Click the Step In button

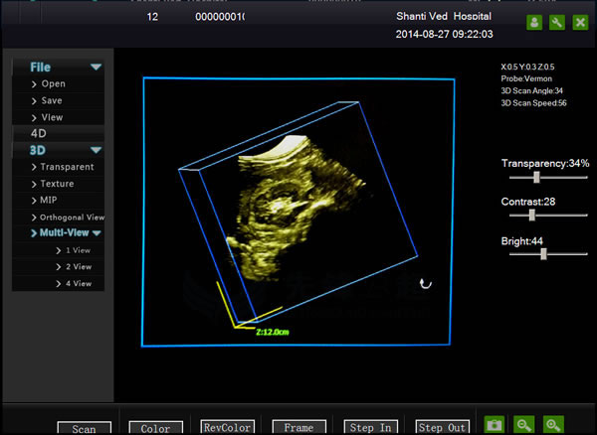[370, 427]
